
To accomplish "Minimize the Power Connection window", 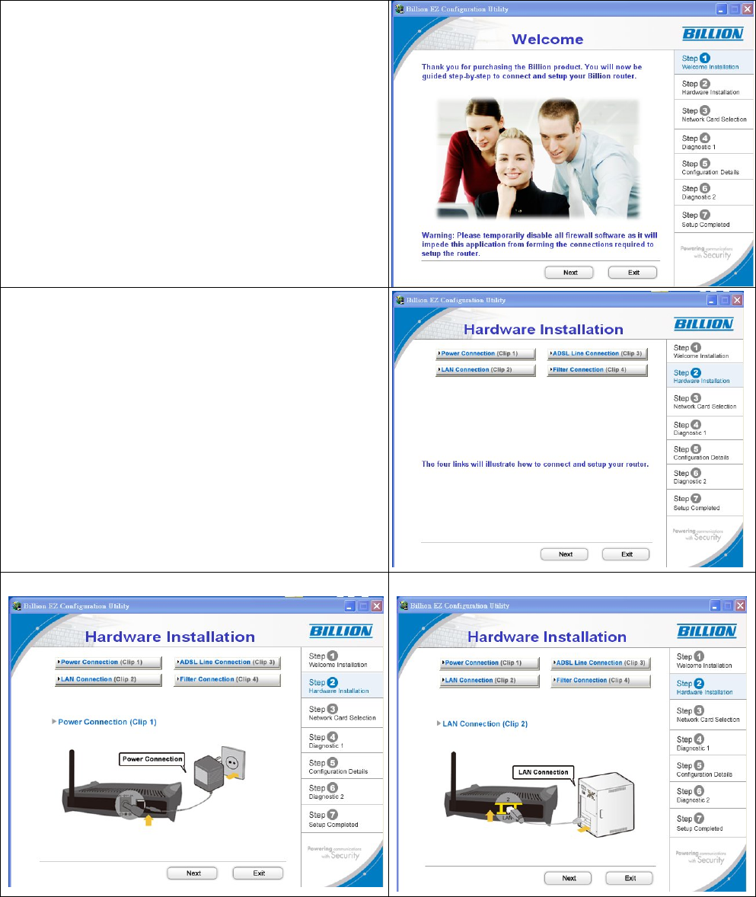I will 350,606.
